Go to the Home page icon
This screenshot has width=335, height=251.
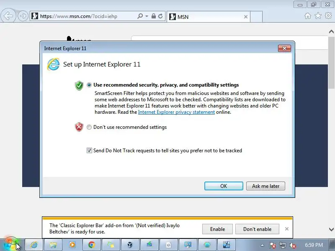click(x=308, y=16)
